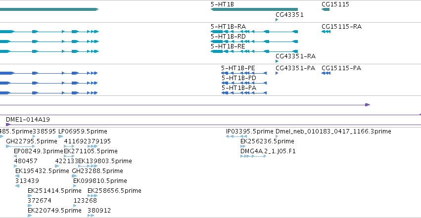The image size is (421, 218).
Task: Click the Dmel_neb_010183_0417_1166.3prime marker
Action: (277, 136)
